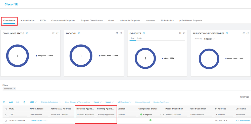Screen dimensions: 251x124
Task: Click the Username filter field
Action: coord(243,114)
